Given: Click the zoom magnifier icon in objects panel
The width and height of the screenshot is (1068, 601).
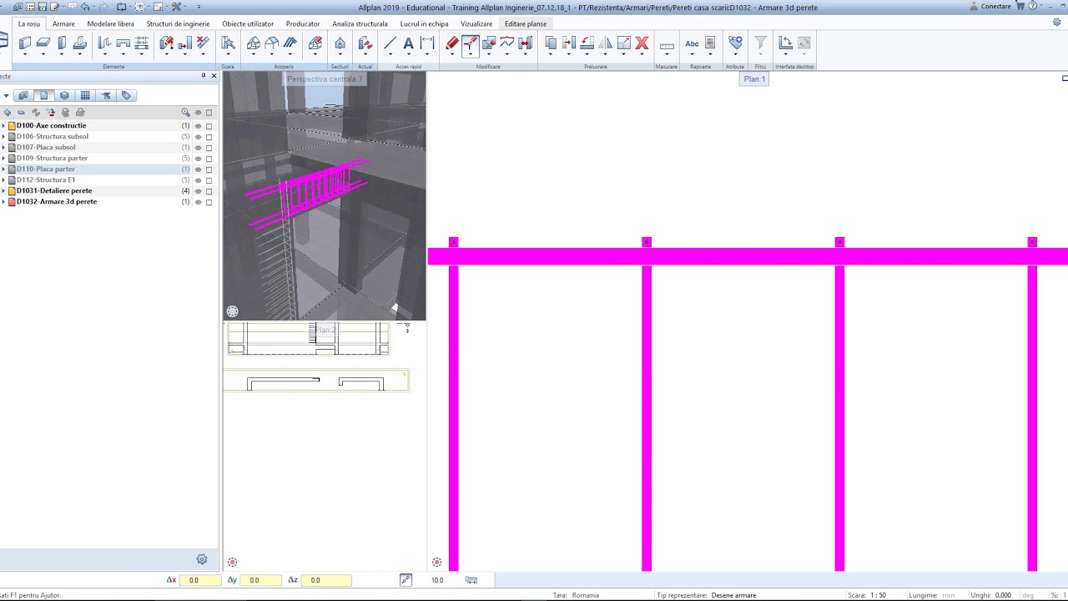Looking at the screenshot, I should pos(185,112).
